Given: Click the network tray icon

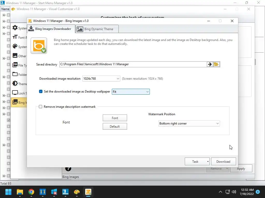Looking at the screenshot, I should 228,192.
